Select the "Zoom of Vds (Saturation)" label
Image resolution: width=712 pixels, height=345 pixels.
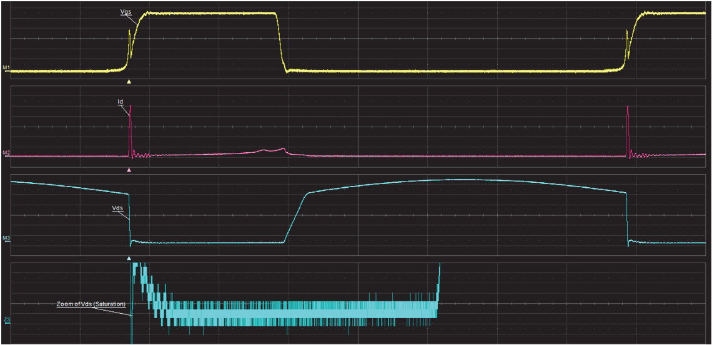click(91, 304)
